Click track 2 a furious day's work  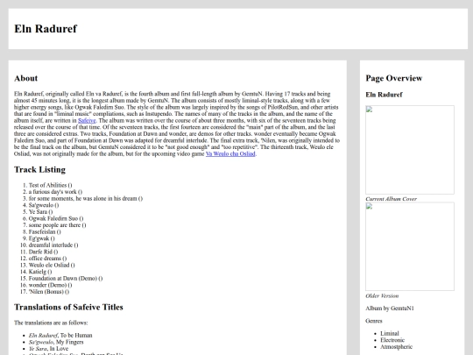[55, 192]
